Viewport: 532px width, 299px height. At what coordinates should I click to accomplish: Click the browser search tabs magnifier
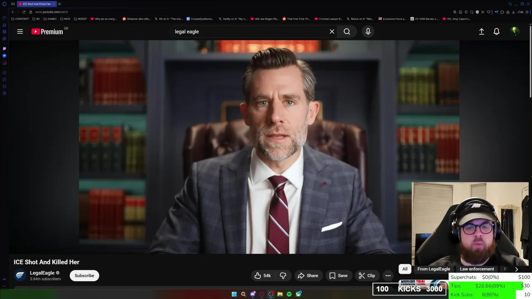point(510,4)
